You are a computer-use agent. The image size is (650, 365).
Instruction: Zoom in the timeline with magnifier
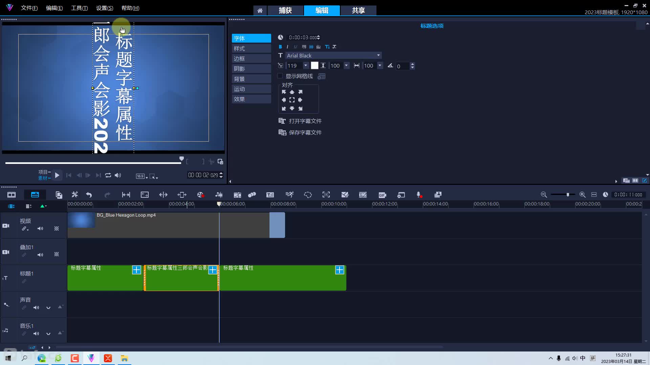pos(582,195)
